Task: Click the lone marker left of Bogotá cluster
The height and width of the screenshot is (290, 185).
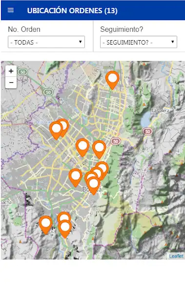Action: [x=75, y=178]
